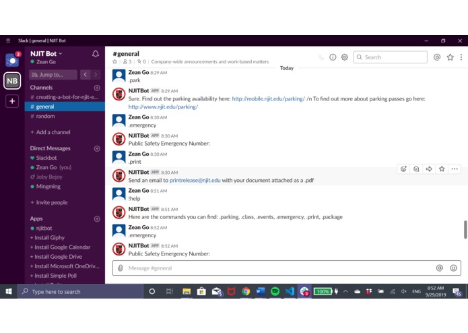468x333 pixels.
Task: Open channel settings gear icon
Action: [344, 57]
